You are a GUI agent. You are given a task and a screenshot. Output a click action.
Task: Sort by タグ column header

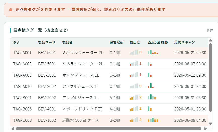point(17,42)
